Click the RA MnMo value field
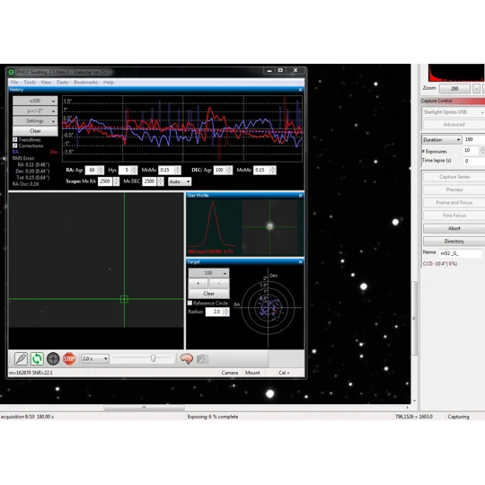 (166, 170)
